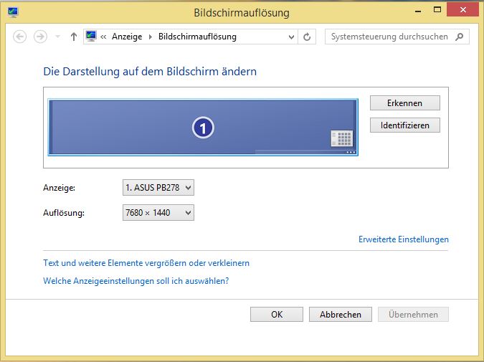The image size is (484, 362).
Task: Open Erweiterte Einstellungen link
Action: click(x=404, y=239)
